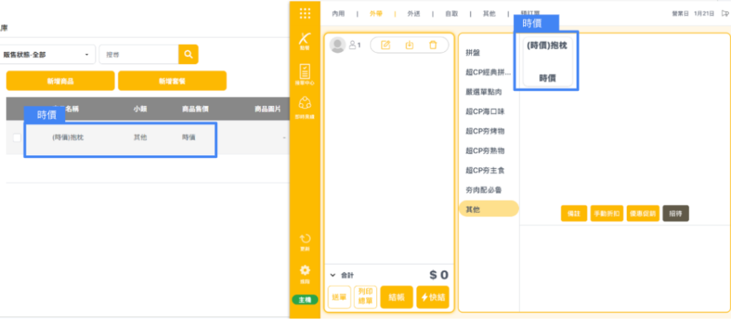Screen dimensions: 731x324
Task: Select the 拼盤 category
Action: click(x=473, y=53)
